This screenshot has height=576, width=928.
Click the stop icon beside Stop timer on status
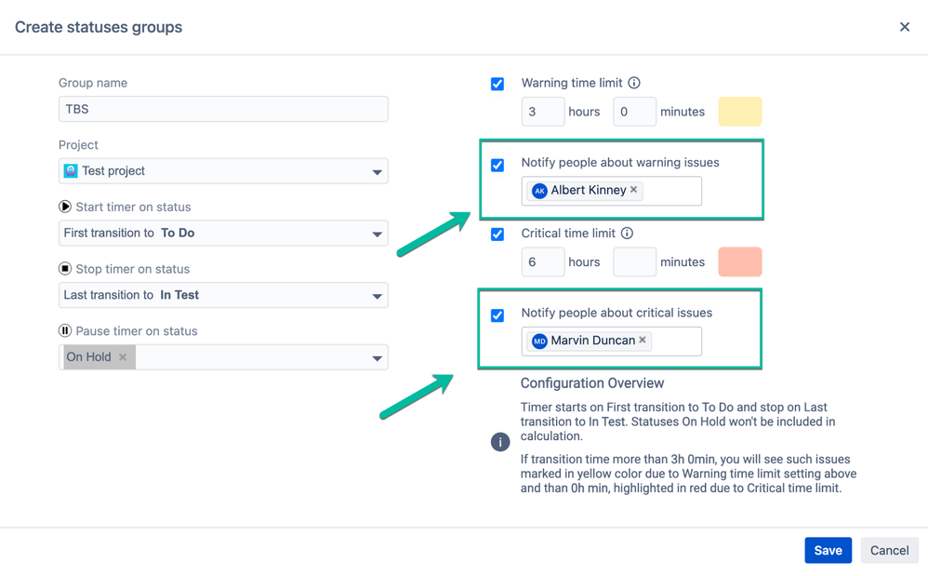coord(64,268)
